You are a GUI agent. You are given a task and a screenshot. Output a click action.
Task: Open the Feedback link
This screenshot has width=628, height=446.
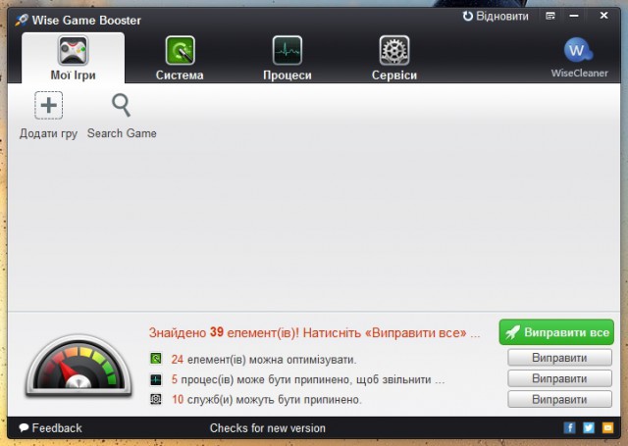(50, 428)
